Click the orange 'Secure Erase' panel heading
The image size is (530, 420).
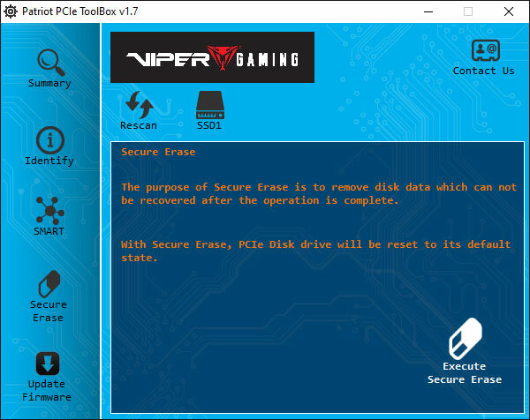[158, 152]
